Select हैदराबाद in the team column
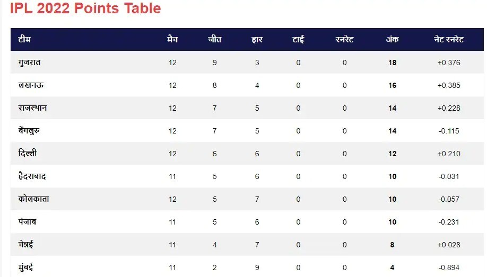This screenshot has width=487, height=277. [32, 176]
